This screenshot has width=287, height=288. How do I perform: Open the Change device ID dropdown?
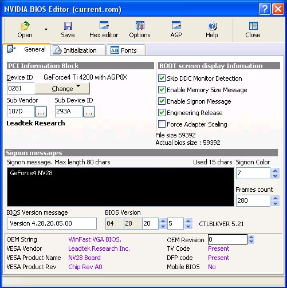[x=62, y=89]
